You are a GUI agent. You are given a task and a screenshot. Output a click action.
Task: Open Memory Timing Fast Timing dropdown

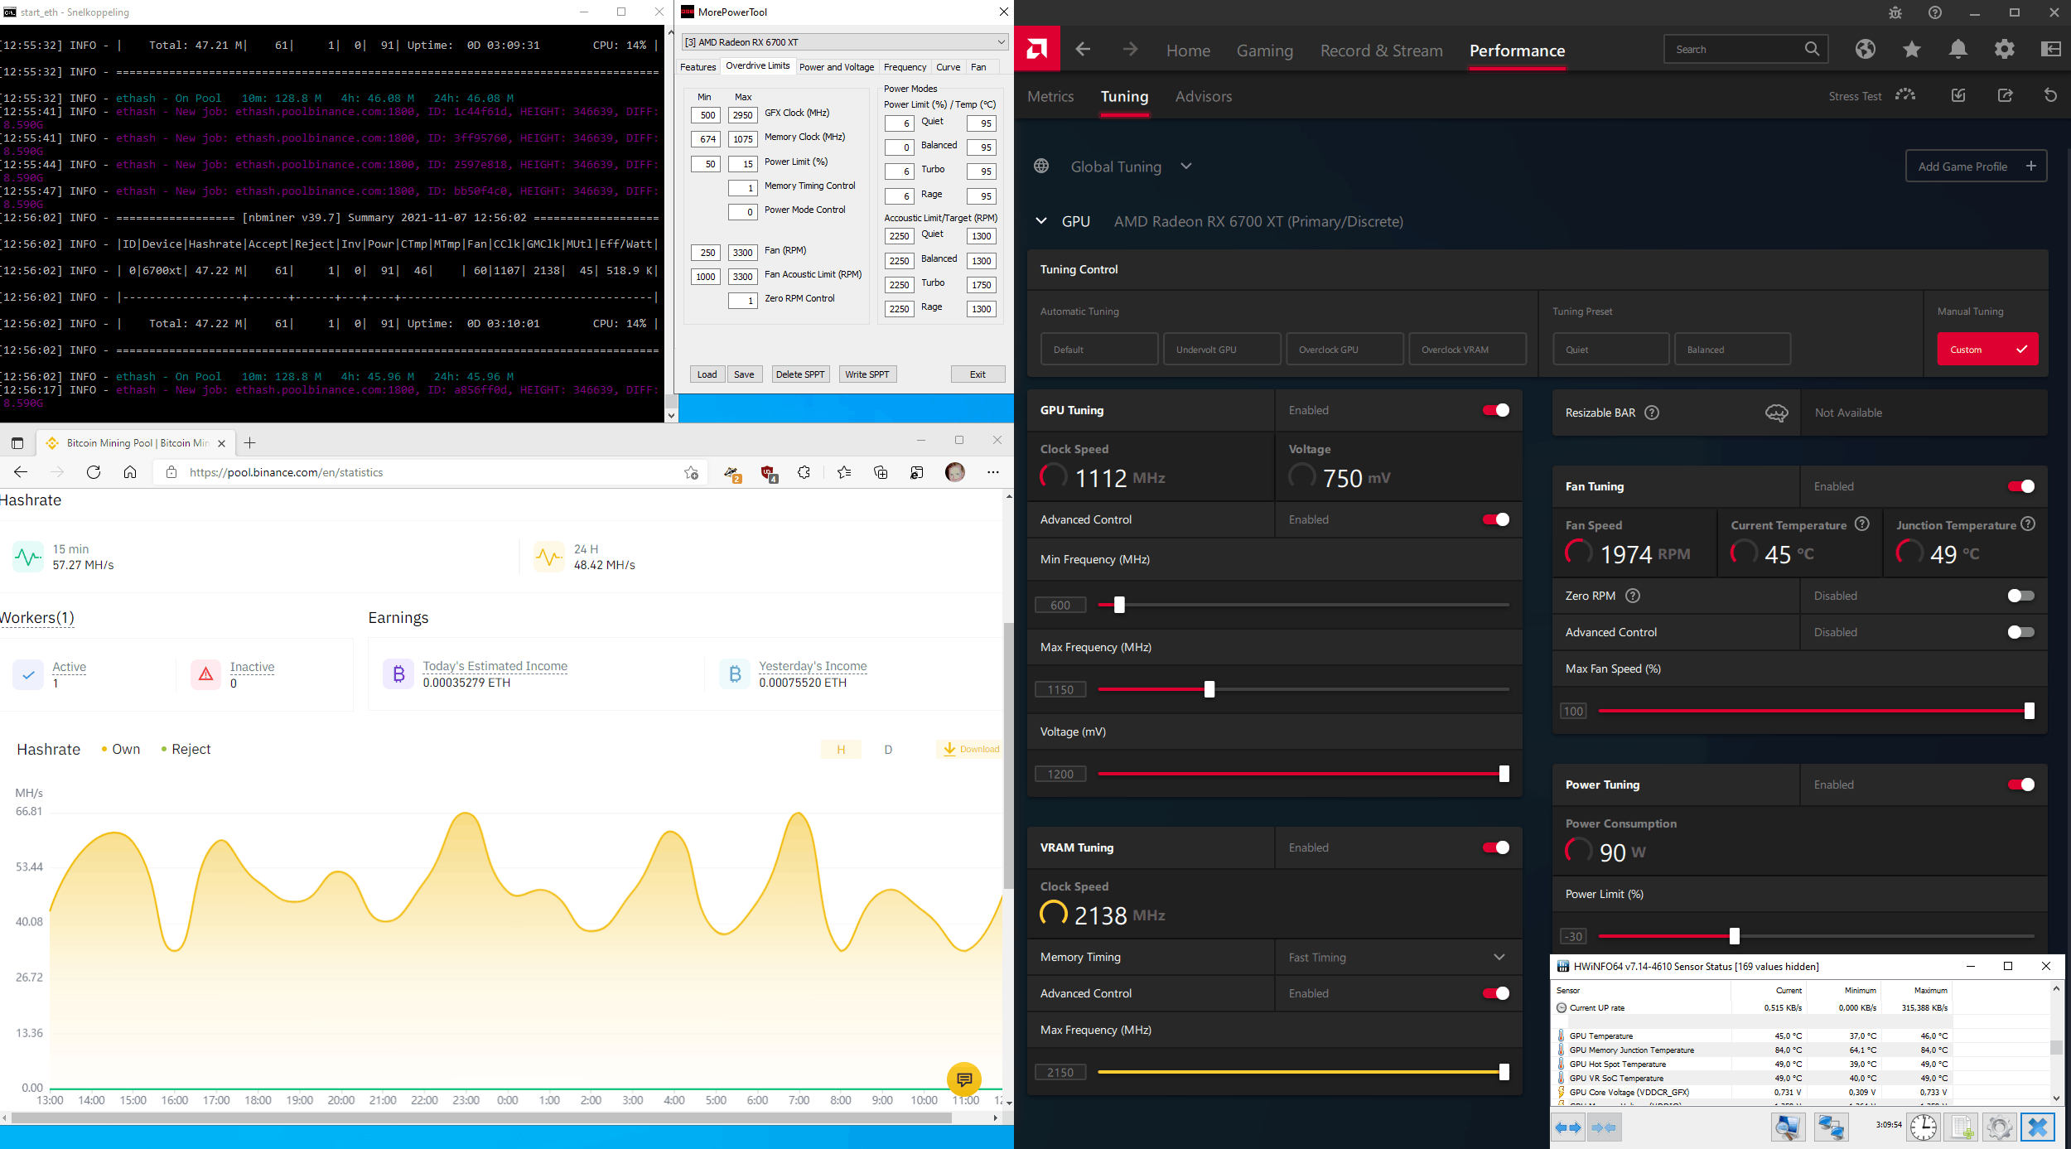tap(1398, 957)
